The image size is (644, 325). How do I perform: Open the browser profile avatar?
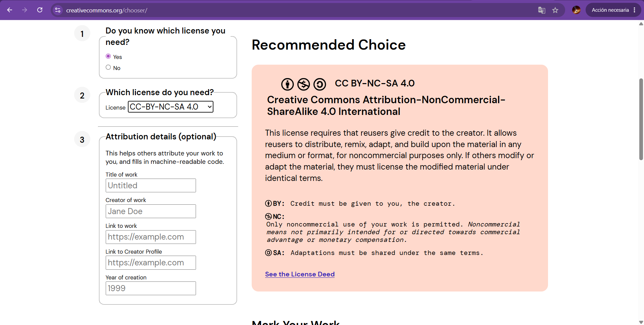pyautogui.click(x=576, y=10)
